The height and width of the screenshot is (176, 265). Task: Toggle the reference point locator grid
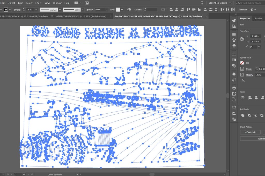(x=242, y=39)
